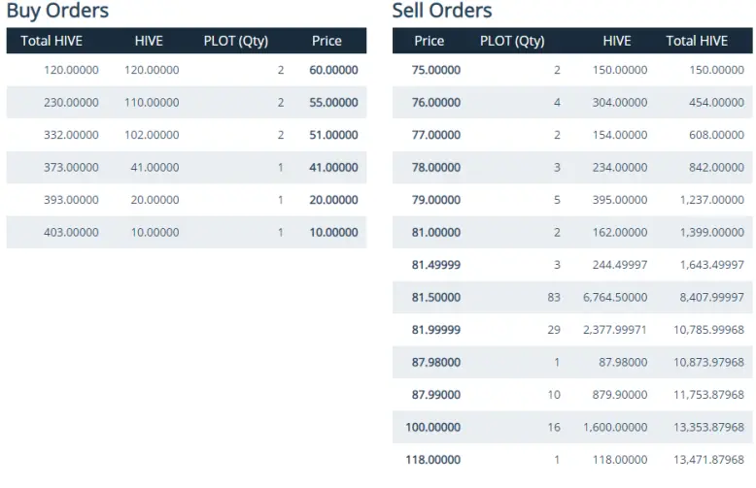The height and width of the screenshot is (488, 756).
Task: Pick the 79.00000 sell order price
Action: (436, 200)
